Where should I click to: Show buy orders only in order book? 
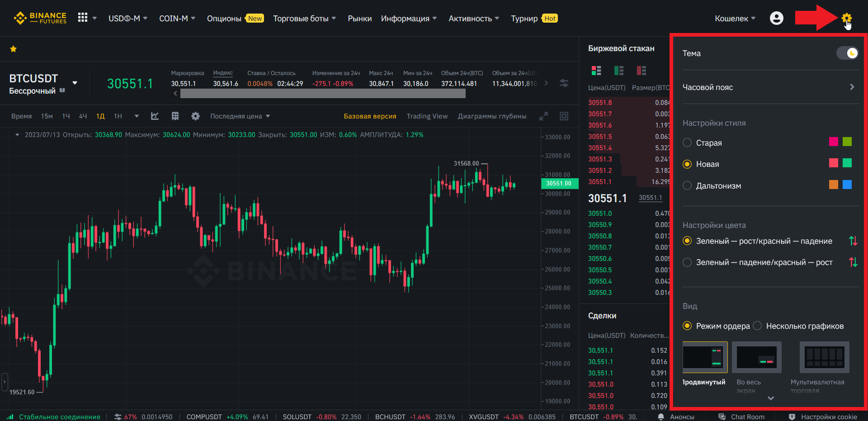(619, 70)
